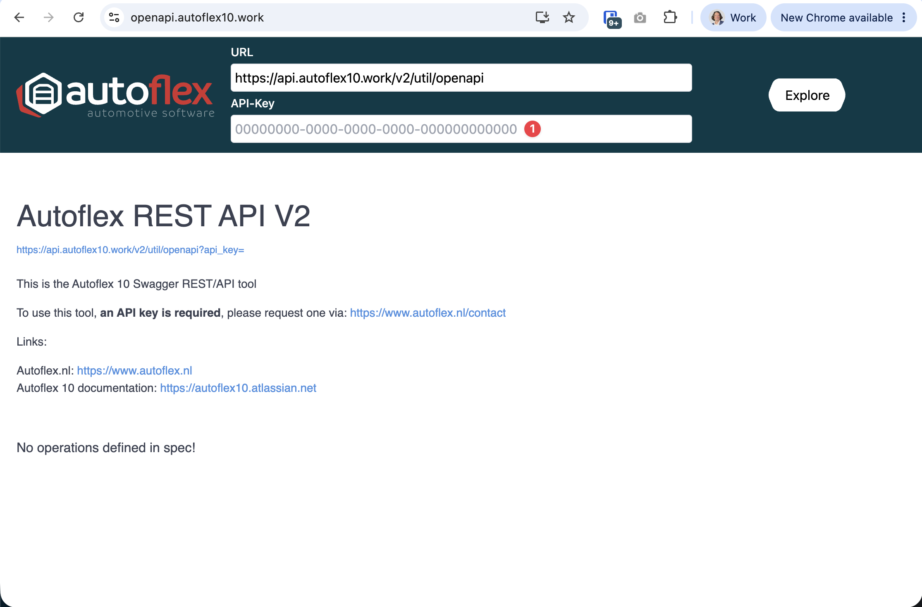
Task: Go back to the previous page
Action: (19, 17)
